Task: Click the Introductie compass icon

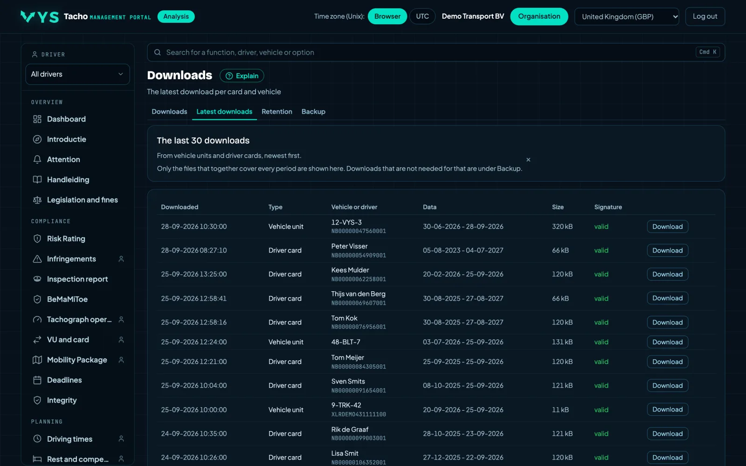Action: [x=37, y=139]
